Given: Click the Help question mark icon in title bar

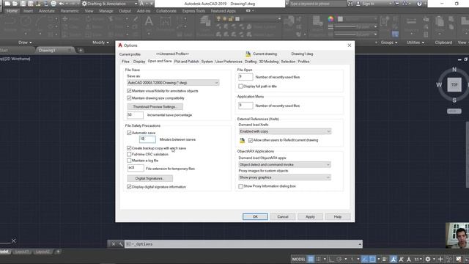Looking at the screenshot, I should [419, 4].
